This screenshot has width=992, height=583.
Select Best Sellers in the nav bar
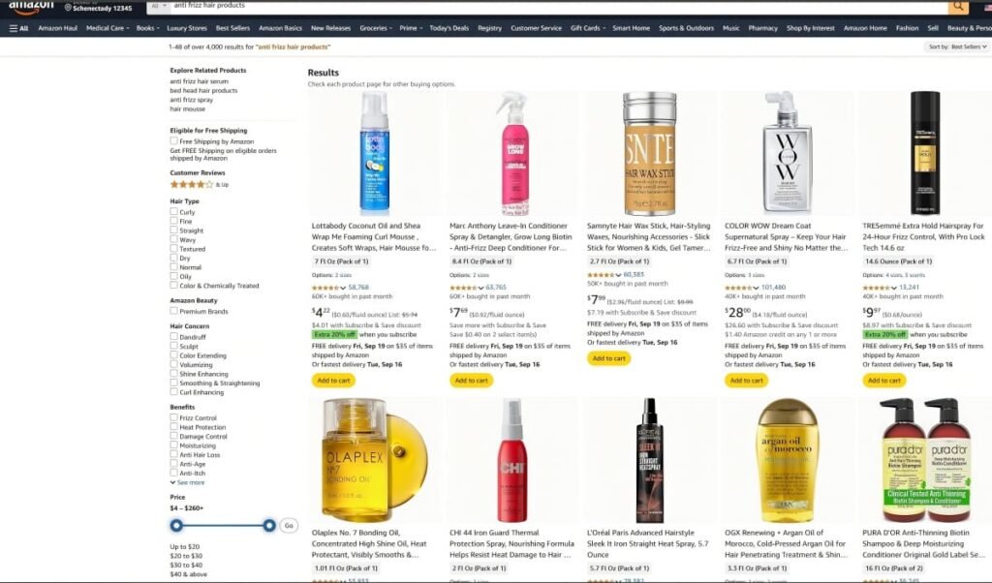tap(232, 28)
